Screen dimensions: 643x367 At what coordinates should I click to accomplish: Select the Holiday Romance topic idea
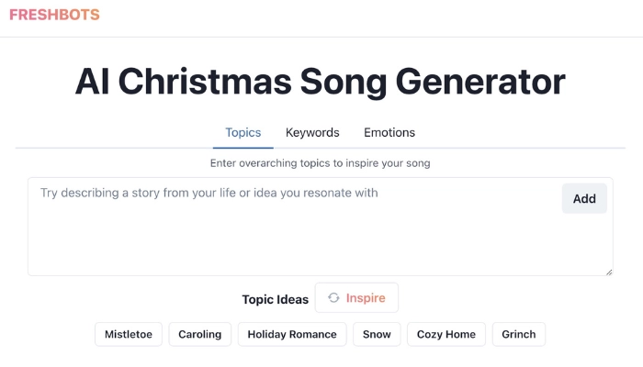click(x=292, y=335)
